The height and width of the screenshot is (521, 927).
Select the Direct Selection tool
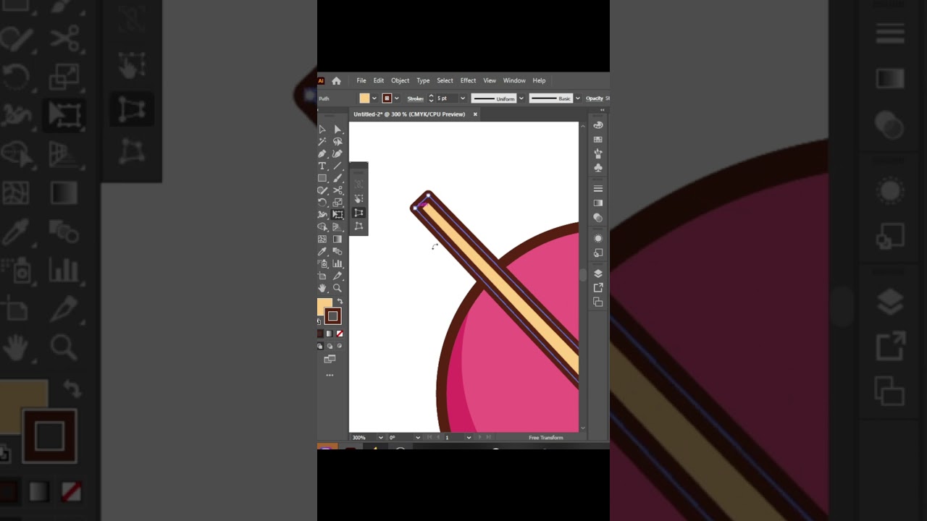tap(337, 130)
